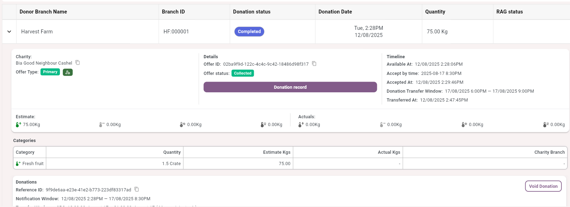Viewport: 570px width, 207px height.
Task: Click the snowflake thermometer icon under Estimate
Action: coord(182,125)
